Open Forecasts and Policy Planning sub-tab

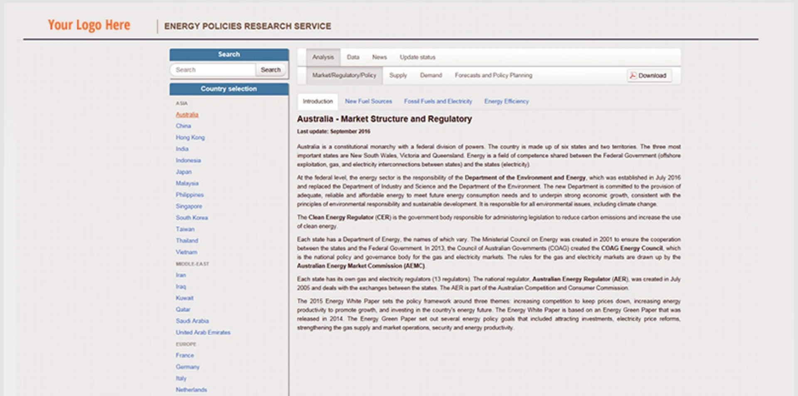493,75
